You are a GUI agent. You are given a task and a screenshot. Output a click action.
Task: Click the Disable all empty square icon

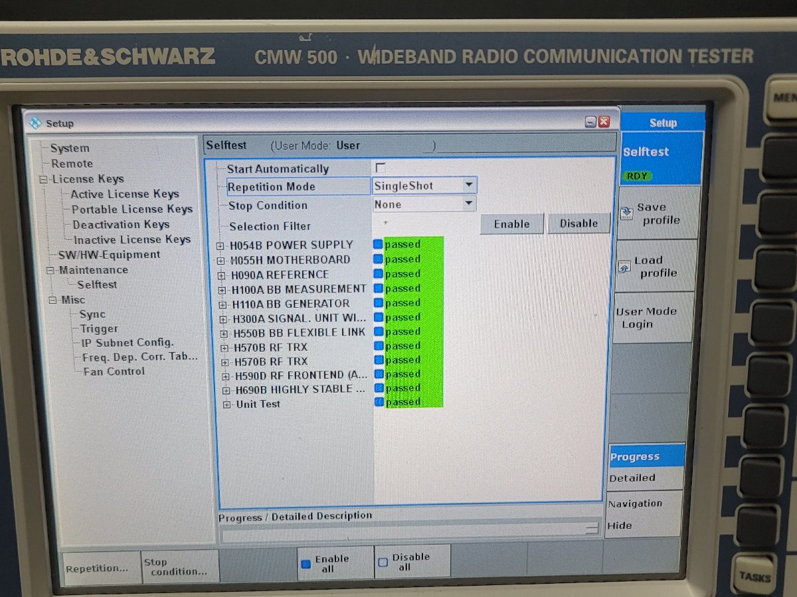coord(383,563)
